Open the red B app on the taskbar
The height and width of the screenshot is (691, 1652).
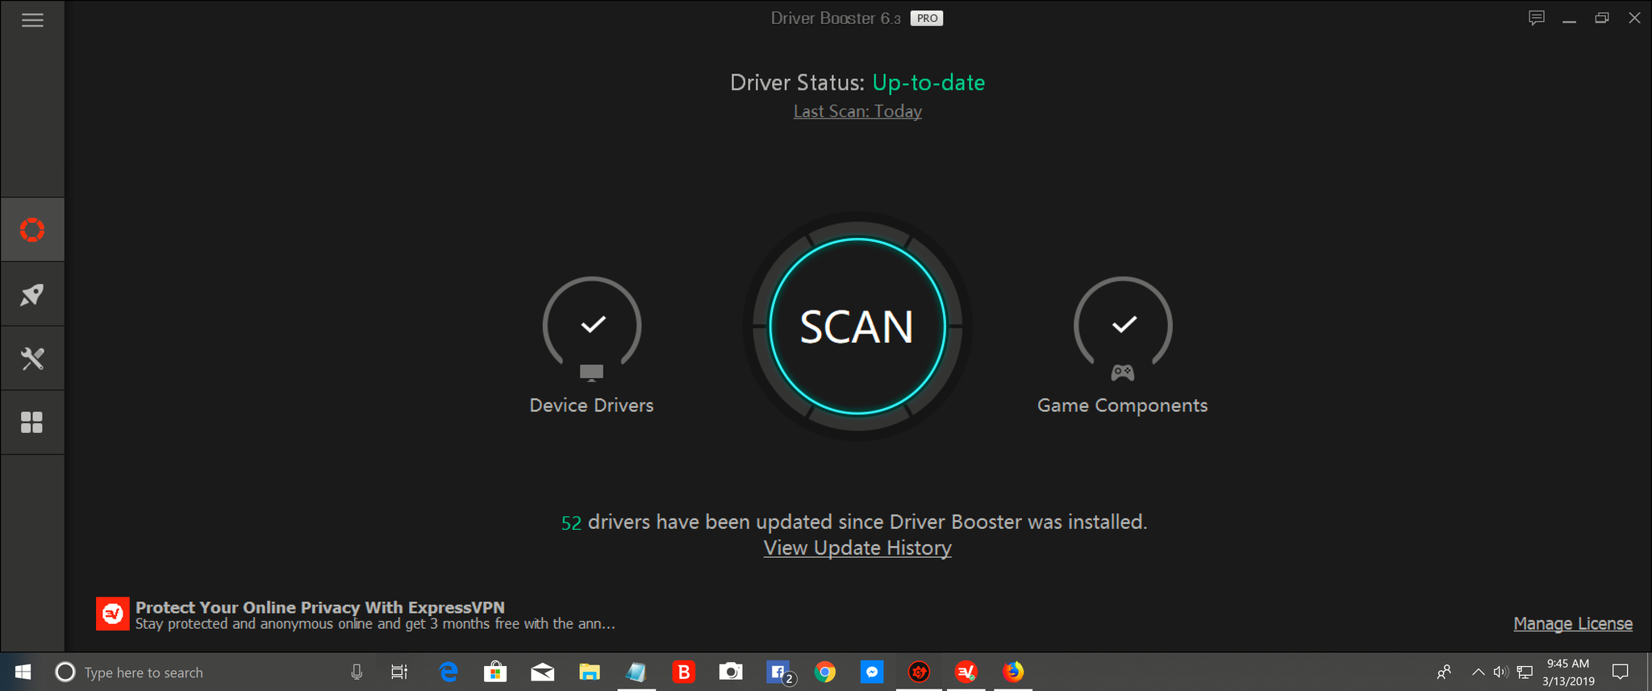684,672
